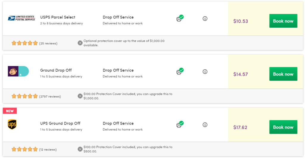Click the UPS Ground Drop Off title
The width and height of the screenshot is (305, 159).
coord(60,123)
